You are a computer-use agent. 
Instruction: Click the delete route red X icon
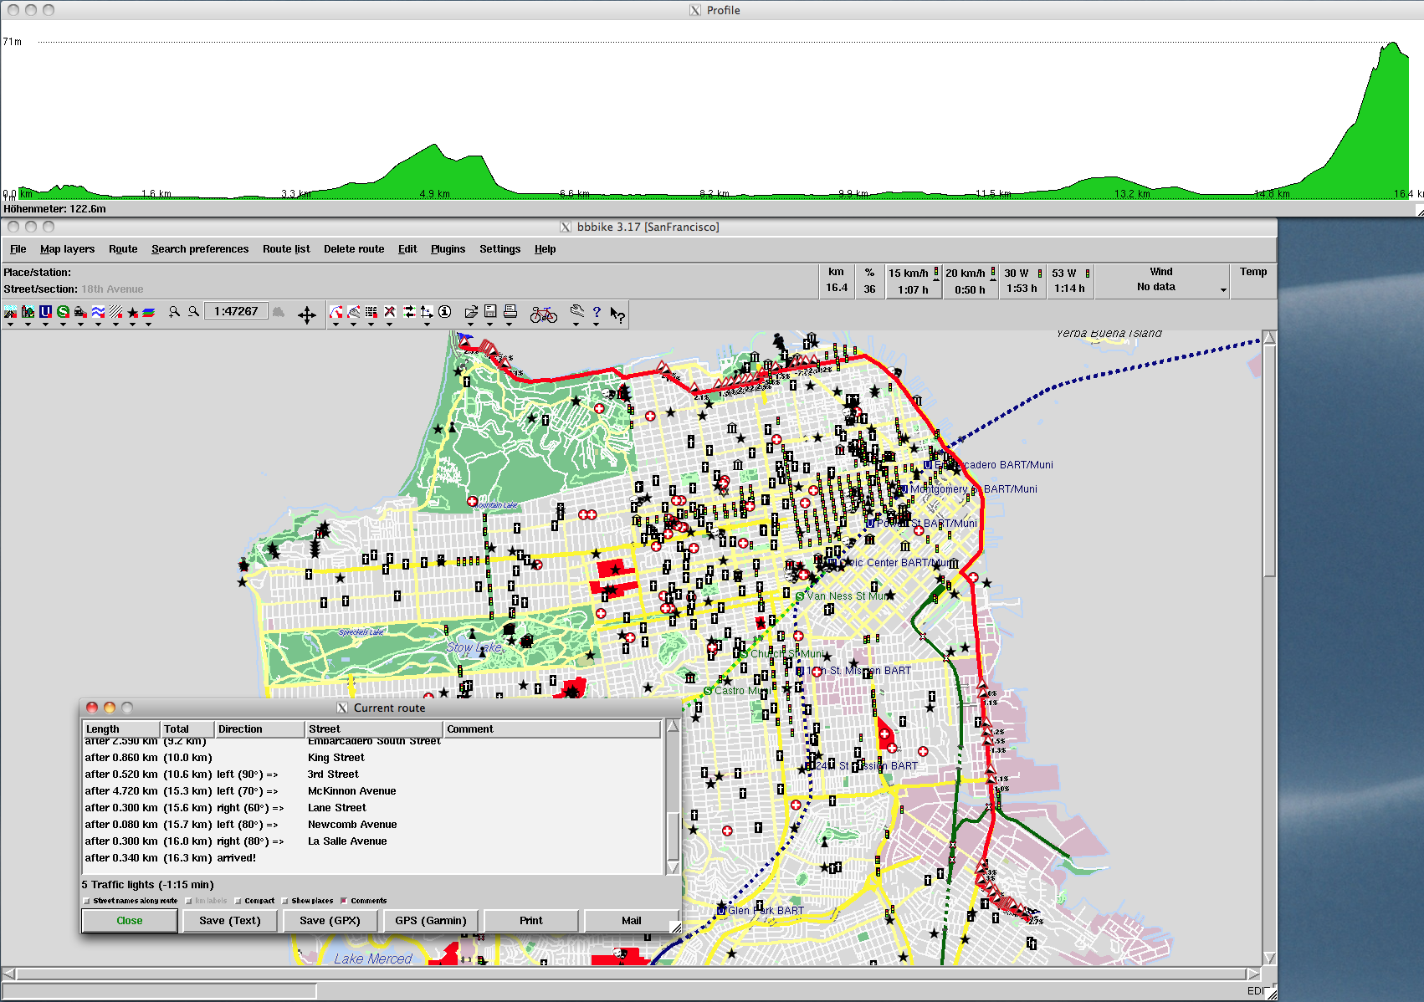pos(390,312)
